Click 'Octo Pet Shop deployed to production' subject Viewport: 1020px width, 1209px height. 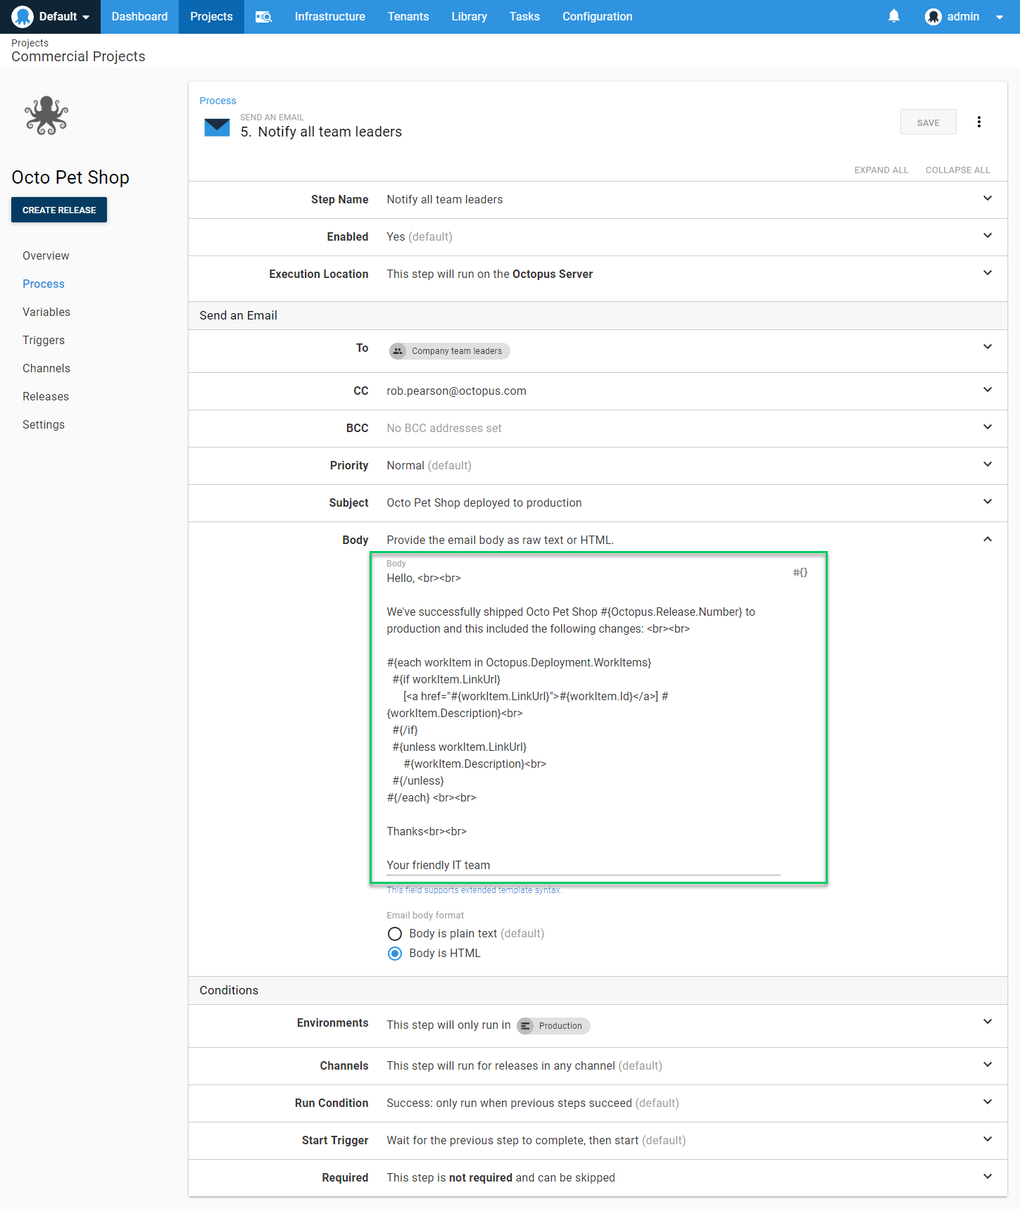484,503
